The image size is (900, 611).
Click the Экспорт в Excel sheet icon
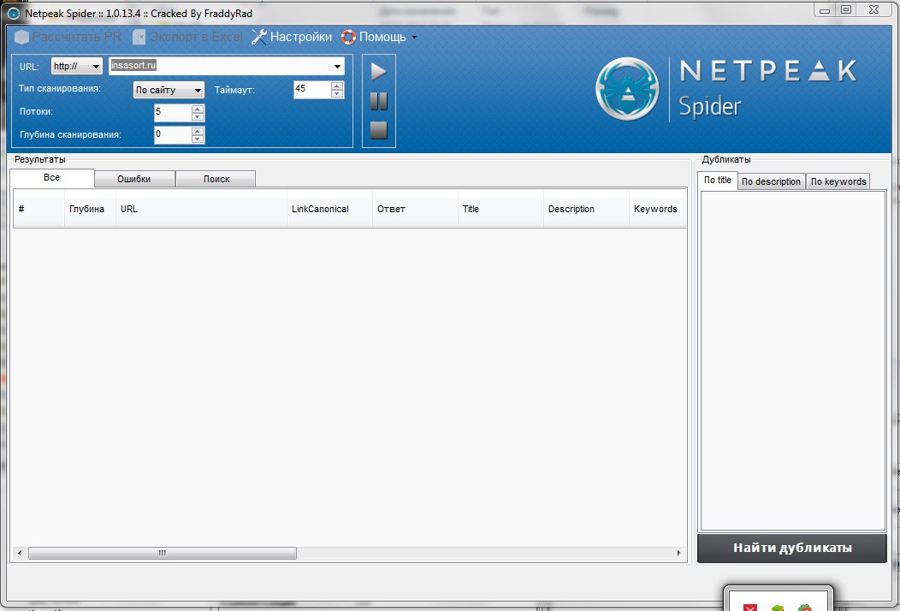coord(139,37)
